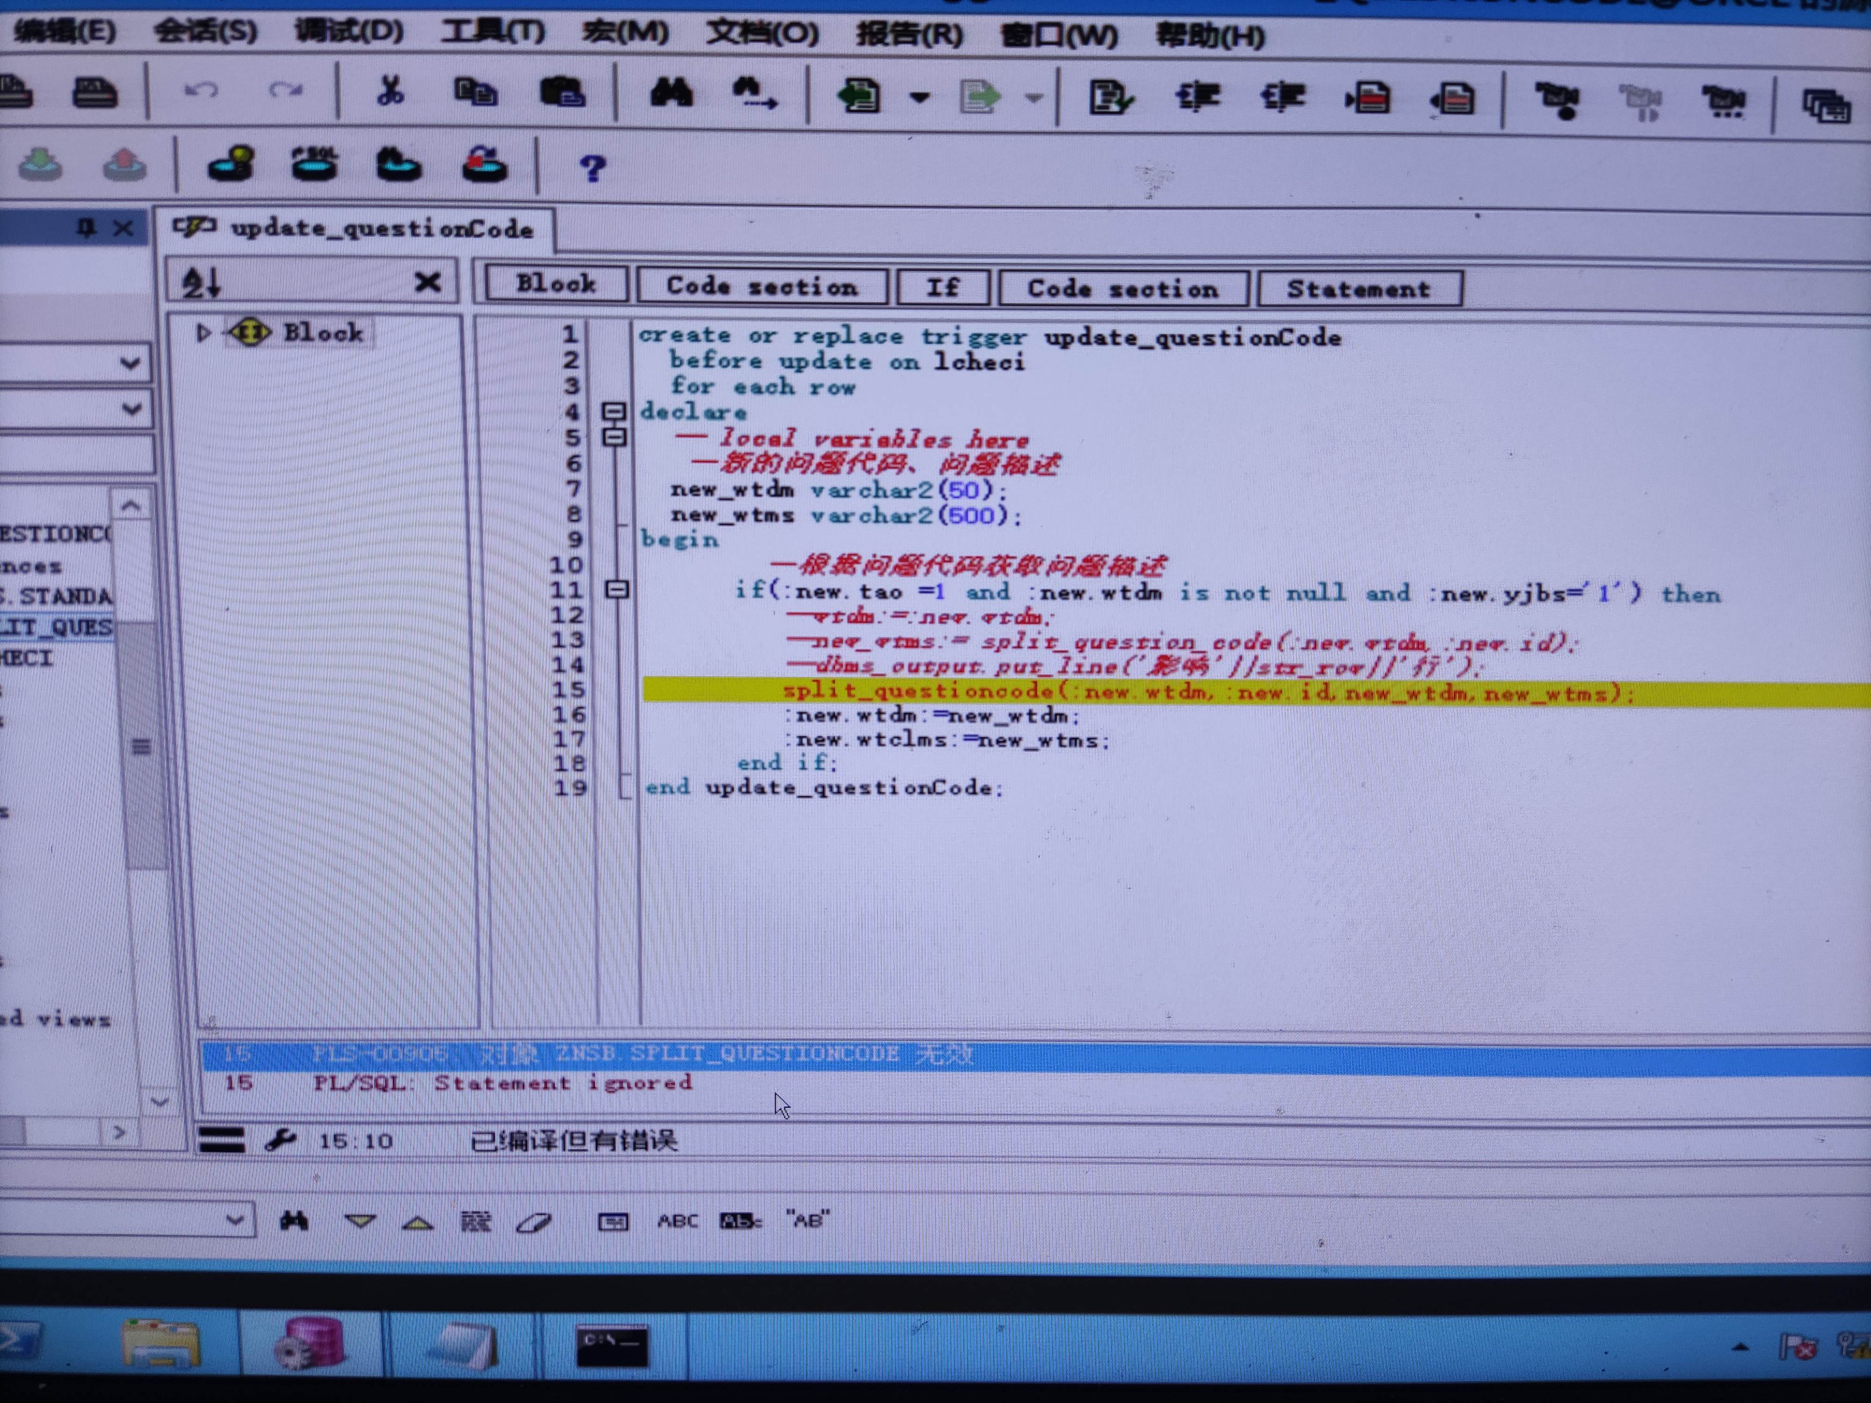Collapse the comment fold at line 5
The height and width of the screenshot is (1403, 1871).
pyautogui.click(x=614, y=437)
